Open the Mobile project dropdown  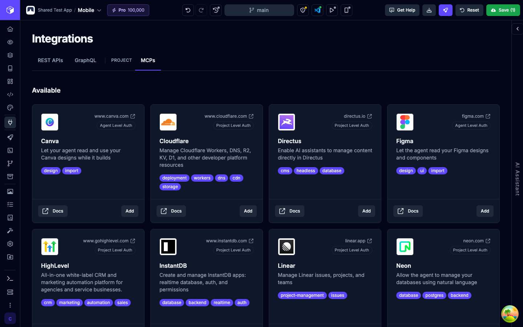[89, 10]
